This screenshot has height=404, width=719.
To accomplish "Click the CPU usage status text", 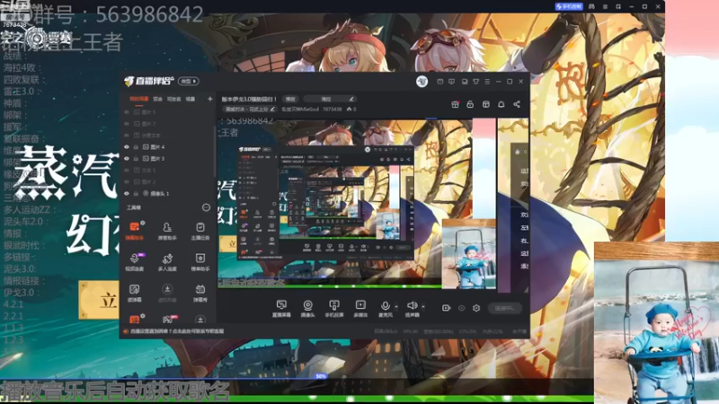I will (x=466, y=331).
